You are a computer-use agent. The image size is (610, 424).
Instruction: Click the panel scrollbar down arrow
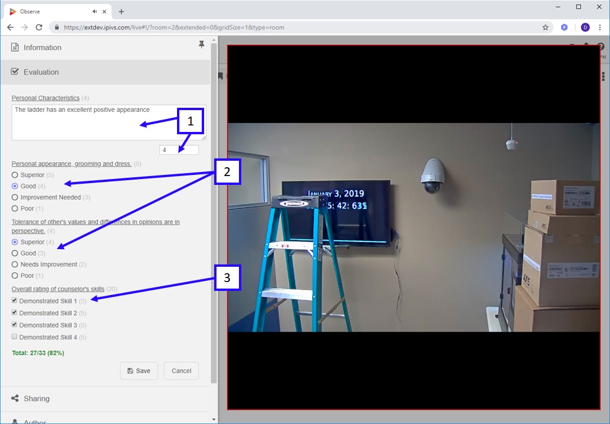coord(214,419)
